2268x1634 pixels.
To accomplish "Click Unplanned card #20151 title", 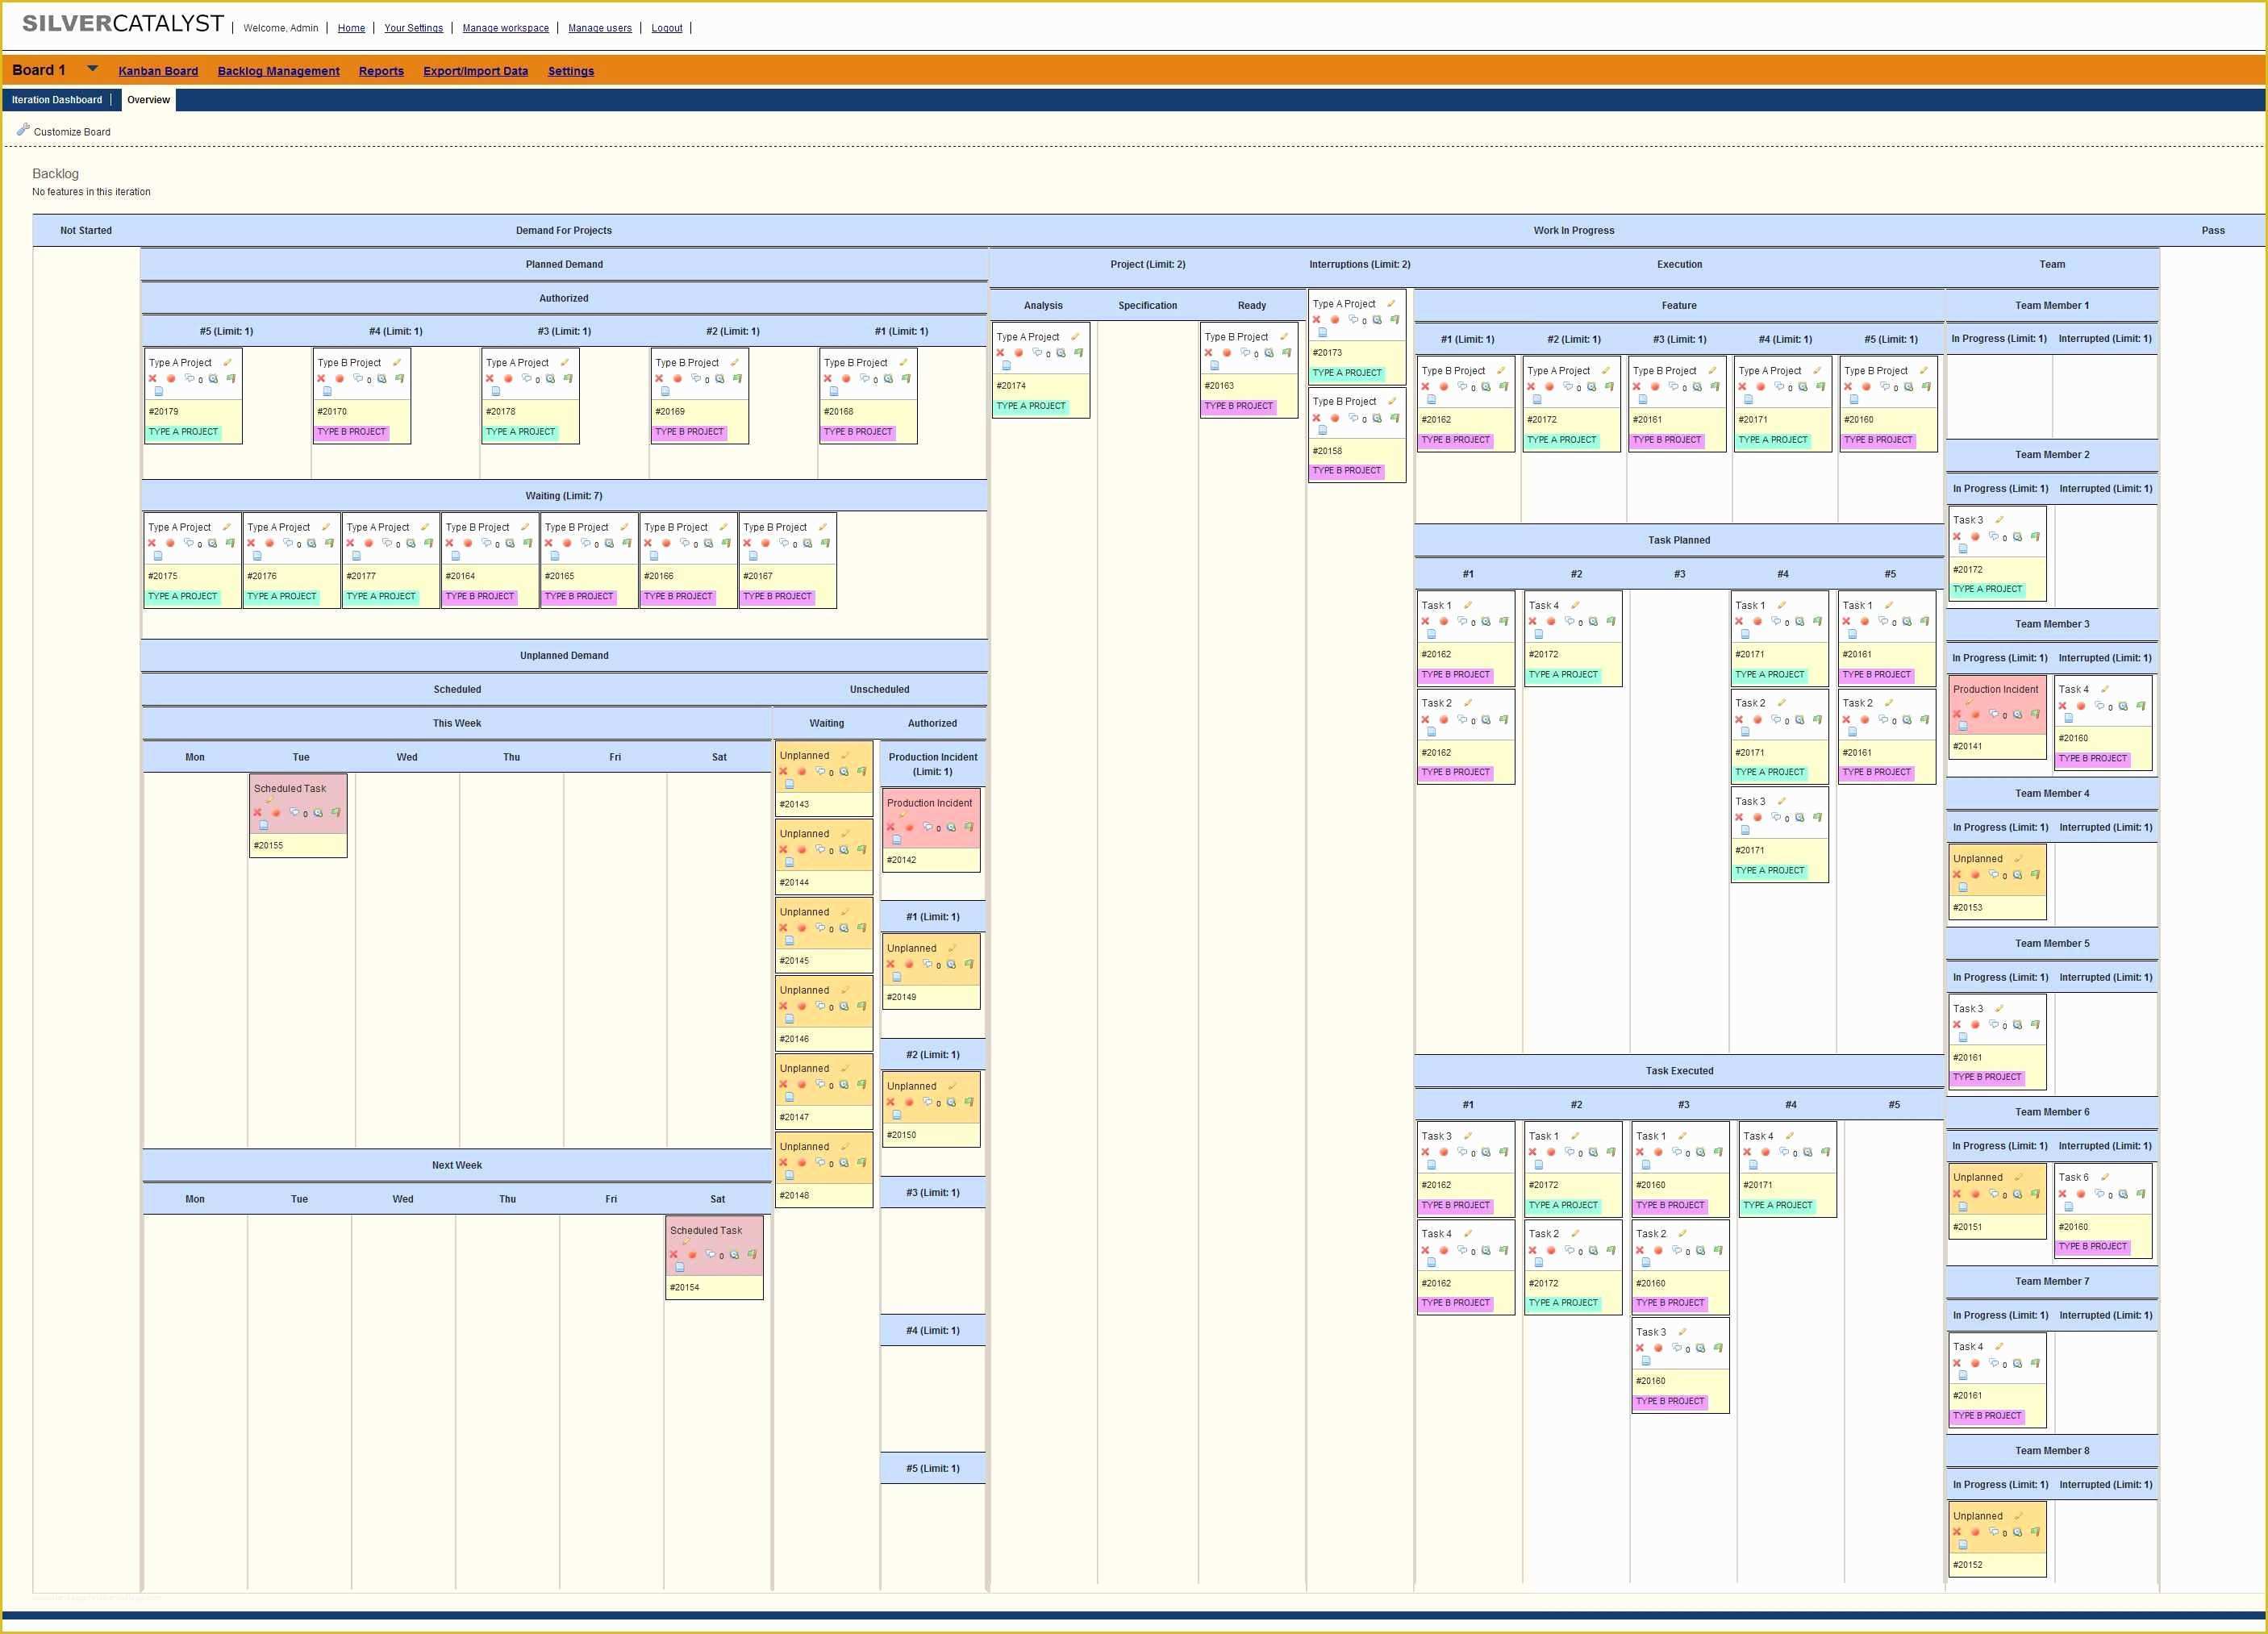I will point(1978,1177).
